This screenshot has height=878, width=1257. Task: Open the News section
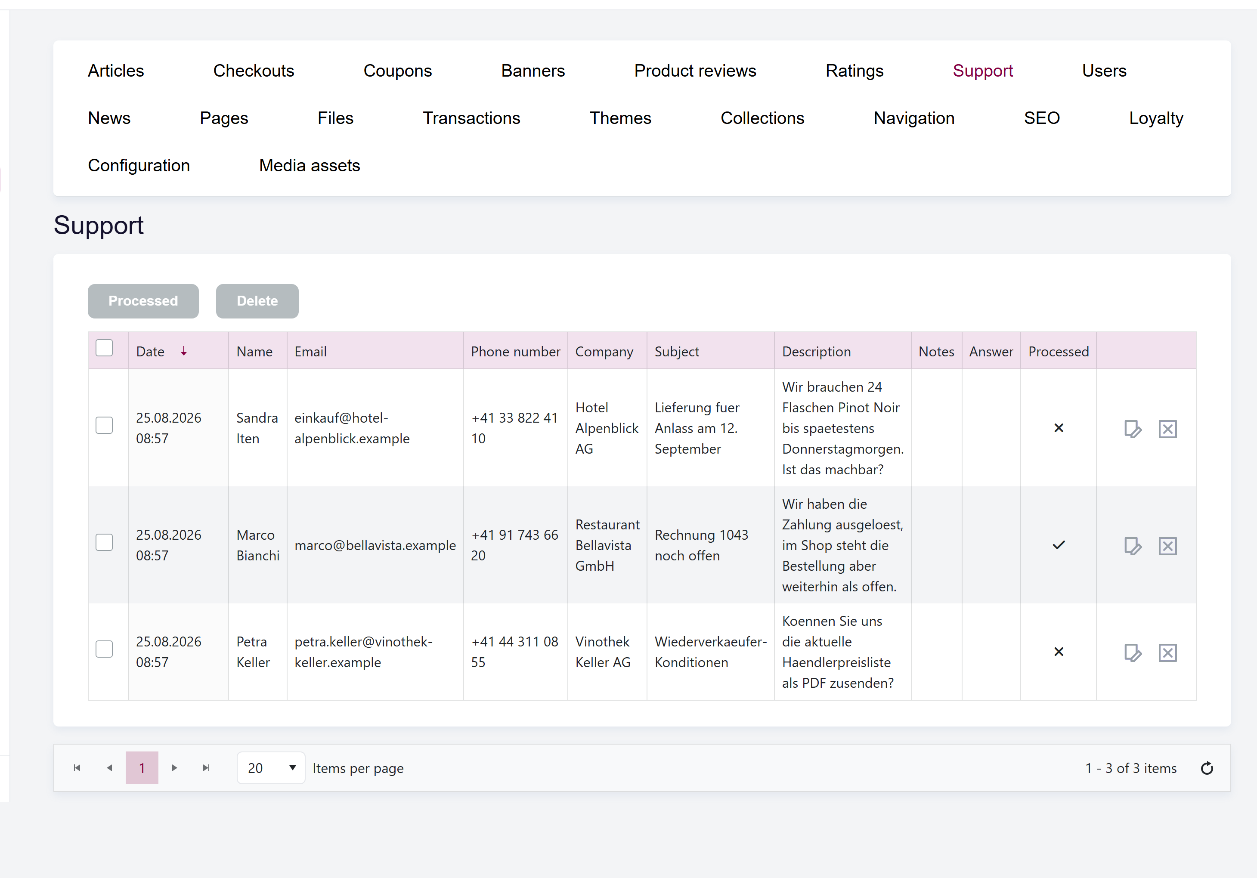109,118
